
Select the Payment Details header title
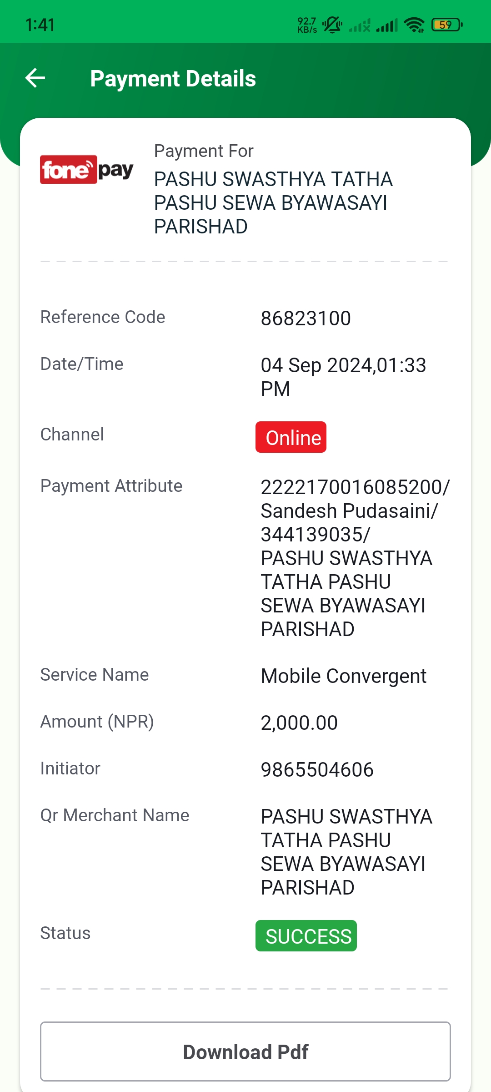(x=173, y=78)
